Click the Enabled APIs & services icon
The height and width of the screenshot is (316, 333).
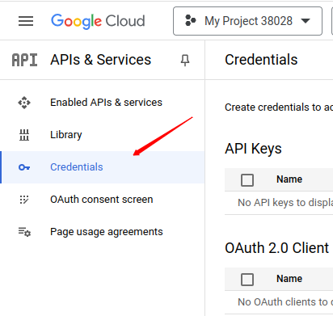(24, 103)
